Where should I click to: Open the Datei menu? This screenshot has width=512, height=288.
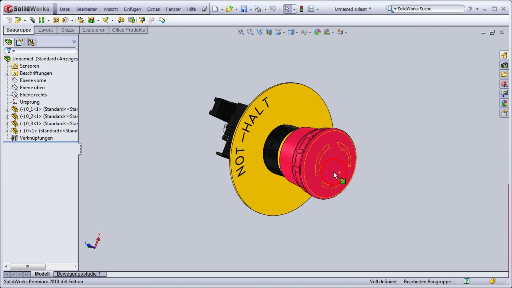coord(65,9)
